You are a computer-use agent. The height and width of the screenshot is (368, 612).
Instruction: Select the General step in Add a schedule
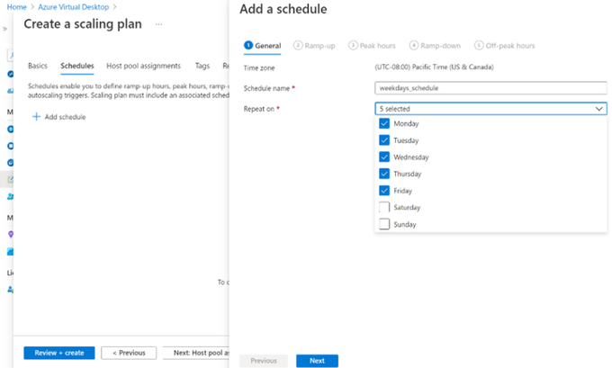click(x=262, y=46)
